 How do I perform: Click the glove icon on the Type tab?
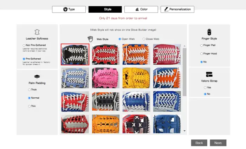(65, 9)
